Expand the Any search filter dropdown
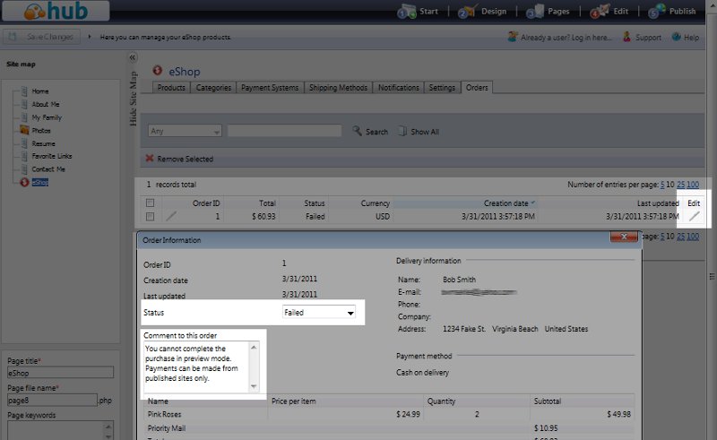717x440 pixels. pyautogui.click(x=185, y=131)
